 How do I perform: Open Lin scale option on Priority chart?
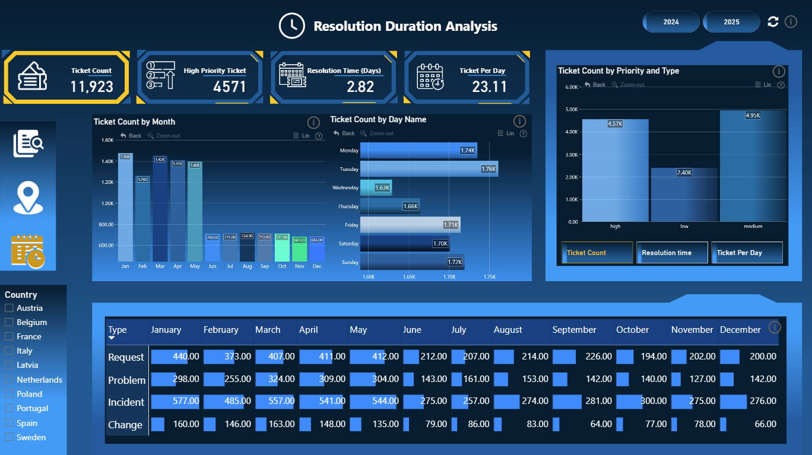[x=763, y=85]
